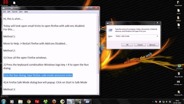Screen dimensions: 184x104
Task: Select the 'www' desktop folder
Action: (179, 12)
